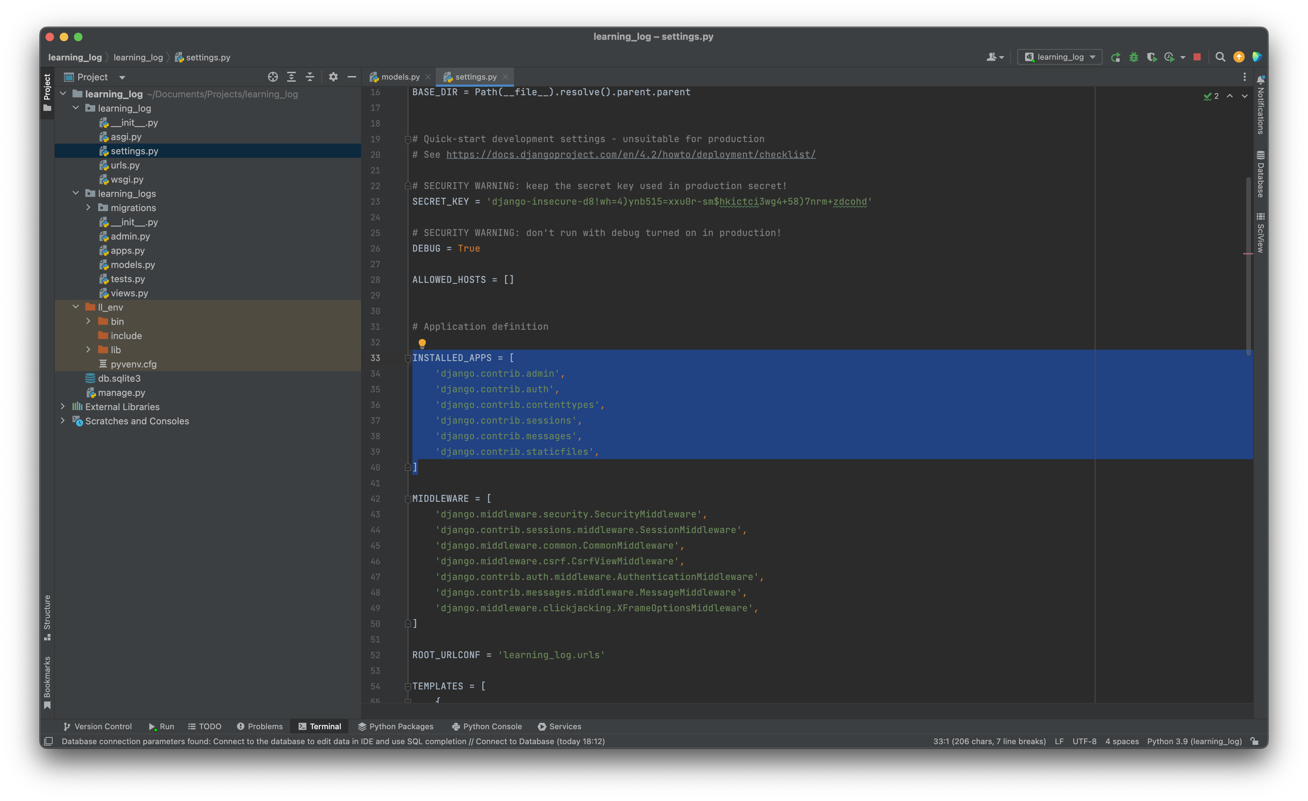The height and width of the screenshot is (801, 1308).
Task: Open the Bookmarks tool window
Action: [47, 683]
